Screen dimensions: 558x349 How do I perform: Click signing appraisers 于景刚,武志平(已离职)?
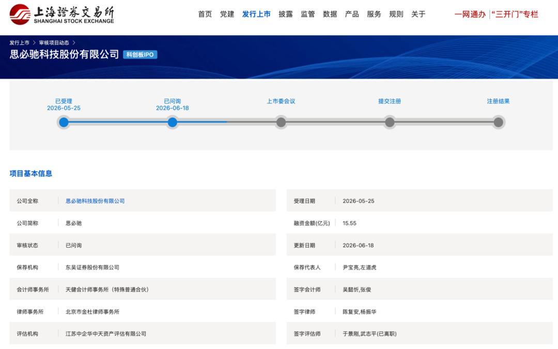pos(370,333)
